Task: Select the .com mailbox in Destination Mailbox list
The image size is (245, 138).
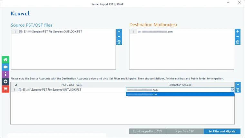Action: point(181,32)
